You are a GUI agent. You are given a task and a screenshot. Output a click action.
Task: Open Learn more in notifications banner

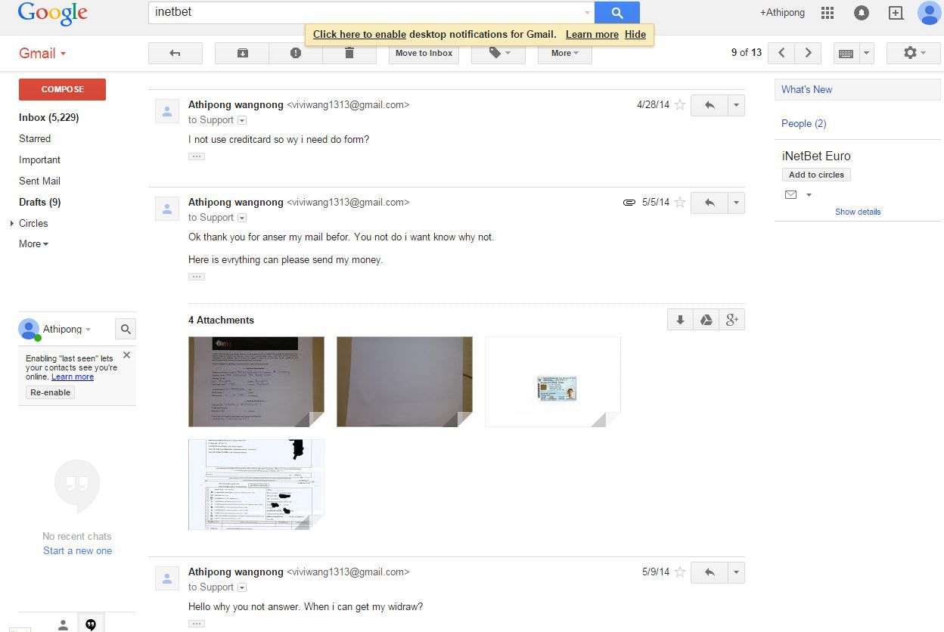pyautogui.click(x=592, y=34)
